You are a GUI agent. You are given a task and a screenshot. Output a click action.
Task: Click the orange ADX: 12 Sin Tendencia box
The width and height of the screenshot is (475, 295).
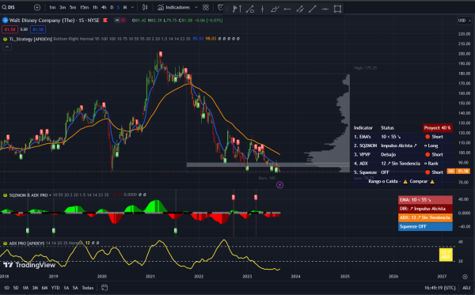pos(425,217)
